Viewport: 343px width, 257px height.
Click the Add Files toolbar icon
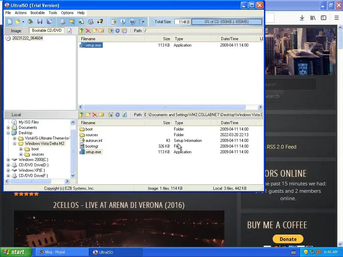click(x=114, y=22)
